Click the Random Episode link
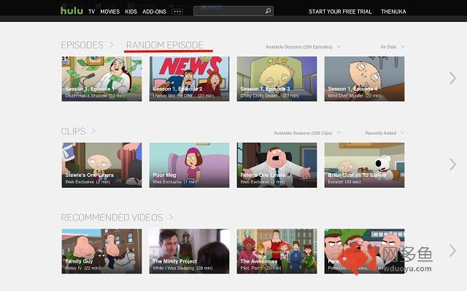Viewport: 467px width, 291px height. (165, 45)
